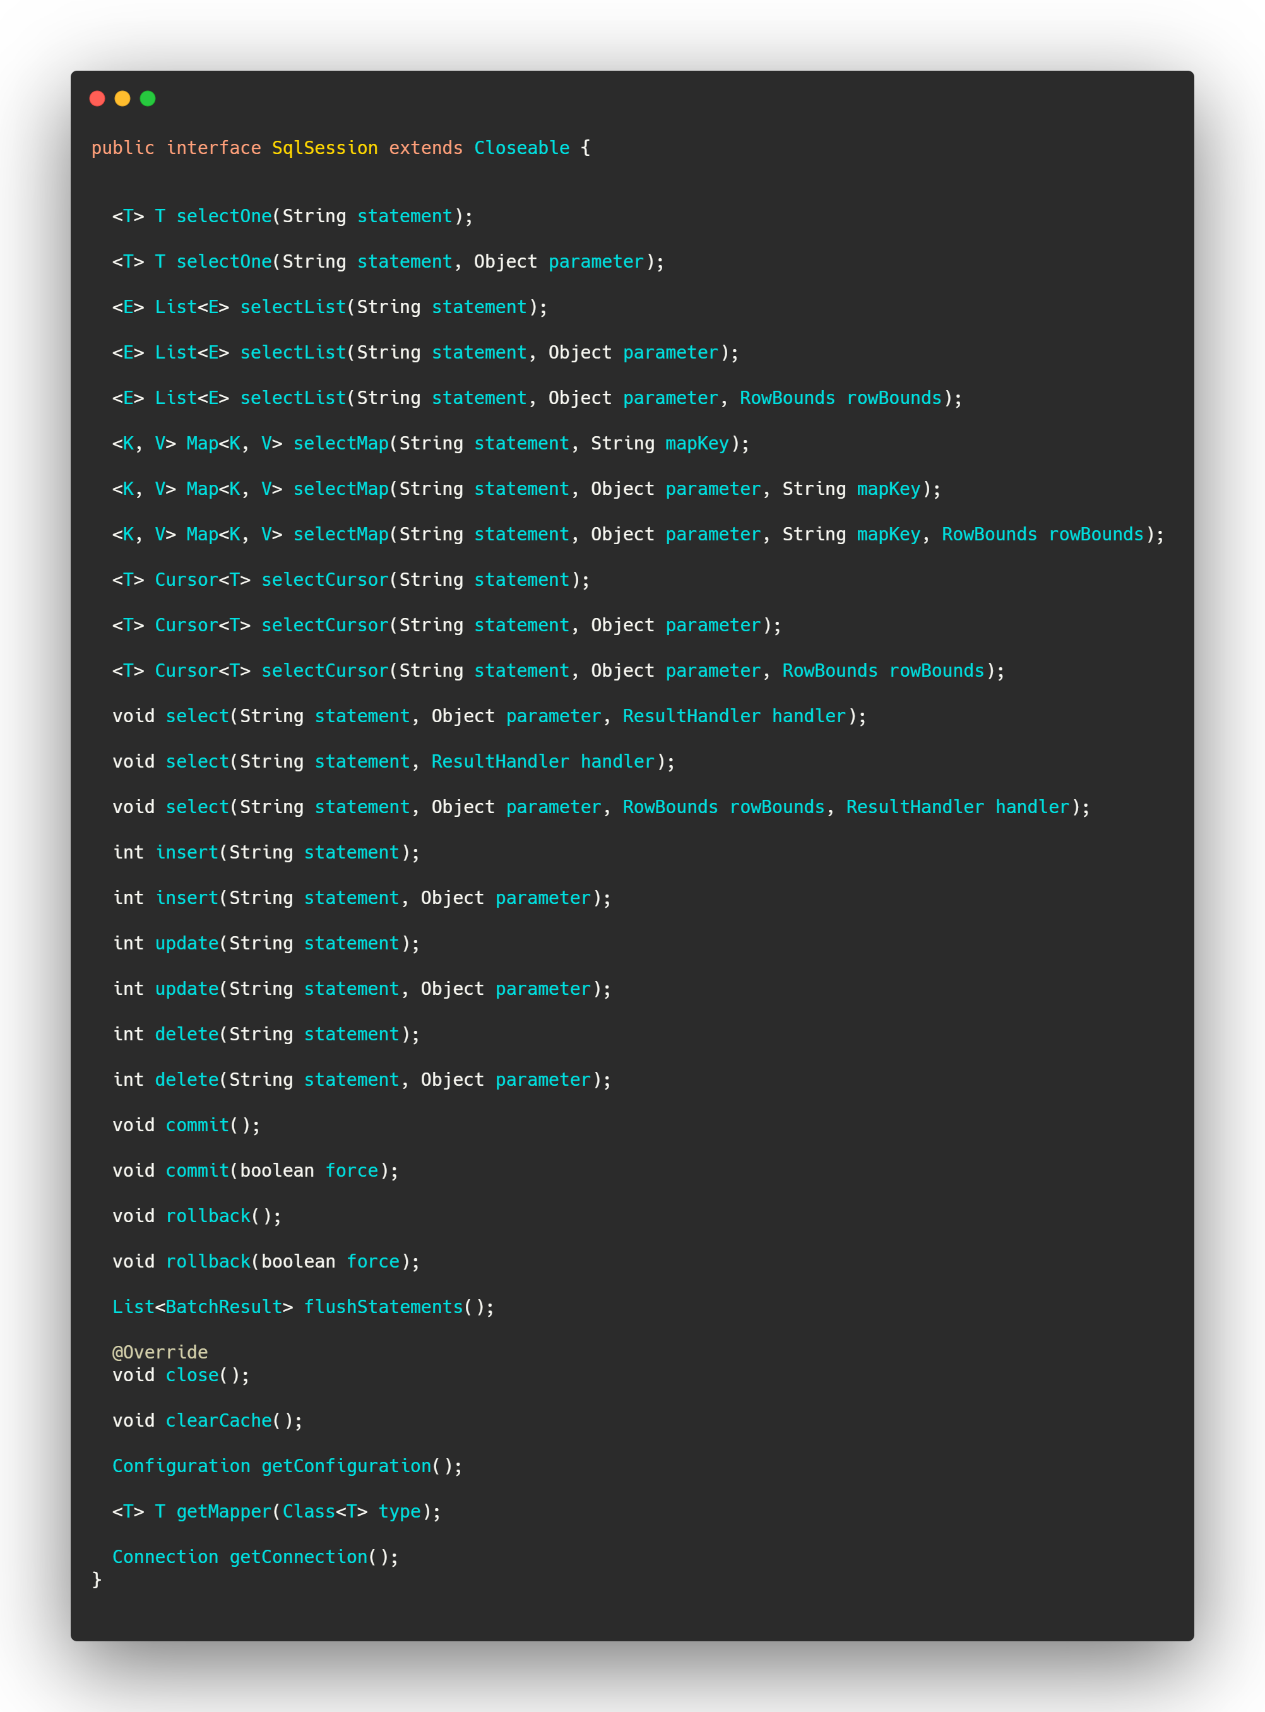The height and width of the screenshot is (1712, 1265).
Task: Click the 'interface' keyword
Action: click(x=213, y=148)
